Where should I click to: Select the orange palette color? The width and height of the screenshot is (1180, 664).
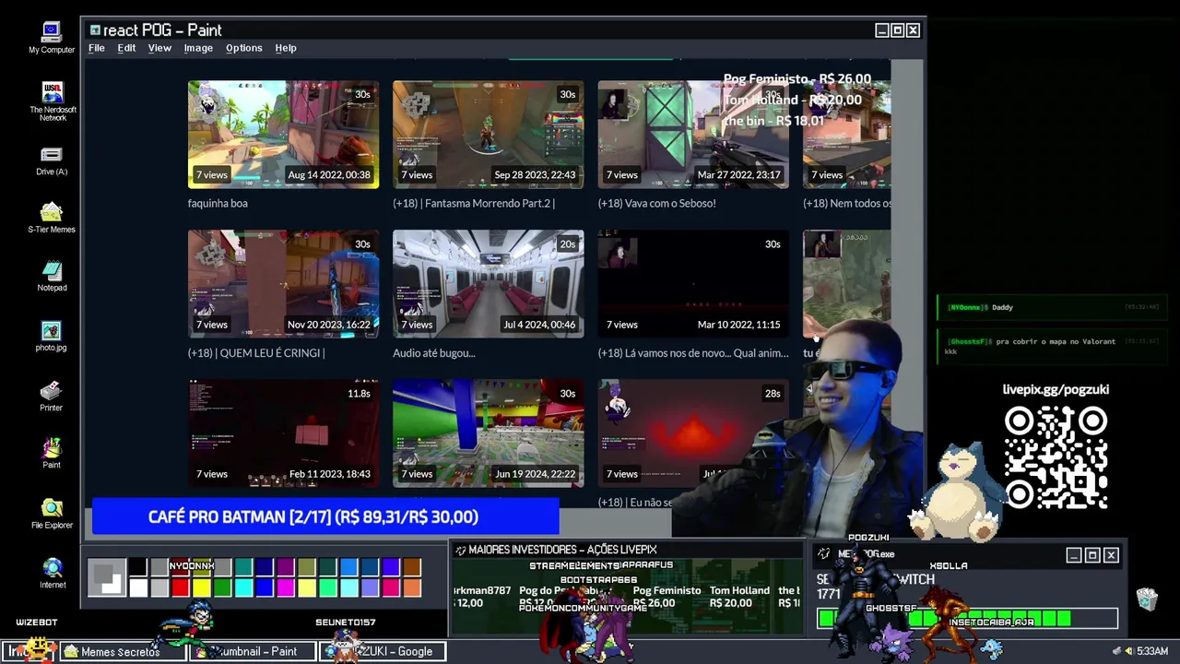point(412,587)
